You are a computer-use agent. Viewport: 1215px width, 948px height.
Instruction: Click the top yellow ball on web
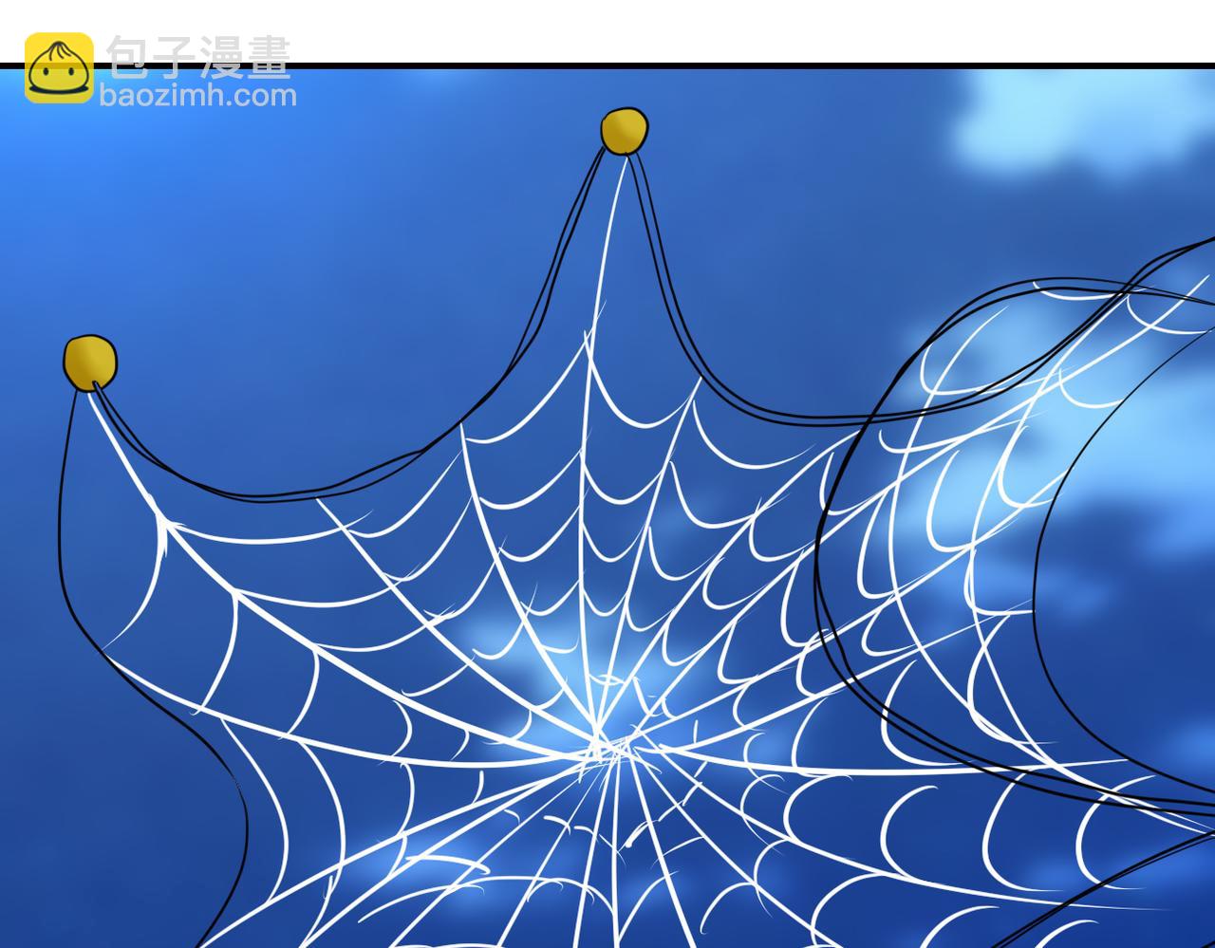click(x=625, y=131)
